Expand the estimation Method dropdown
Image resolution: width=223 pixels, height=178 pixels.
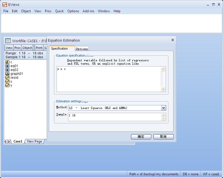[x=163, y=108]
